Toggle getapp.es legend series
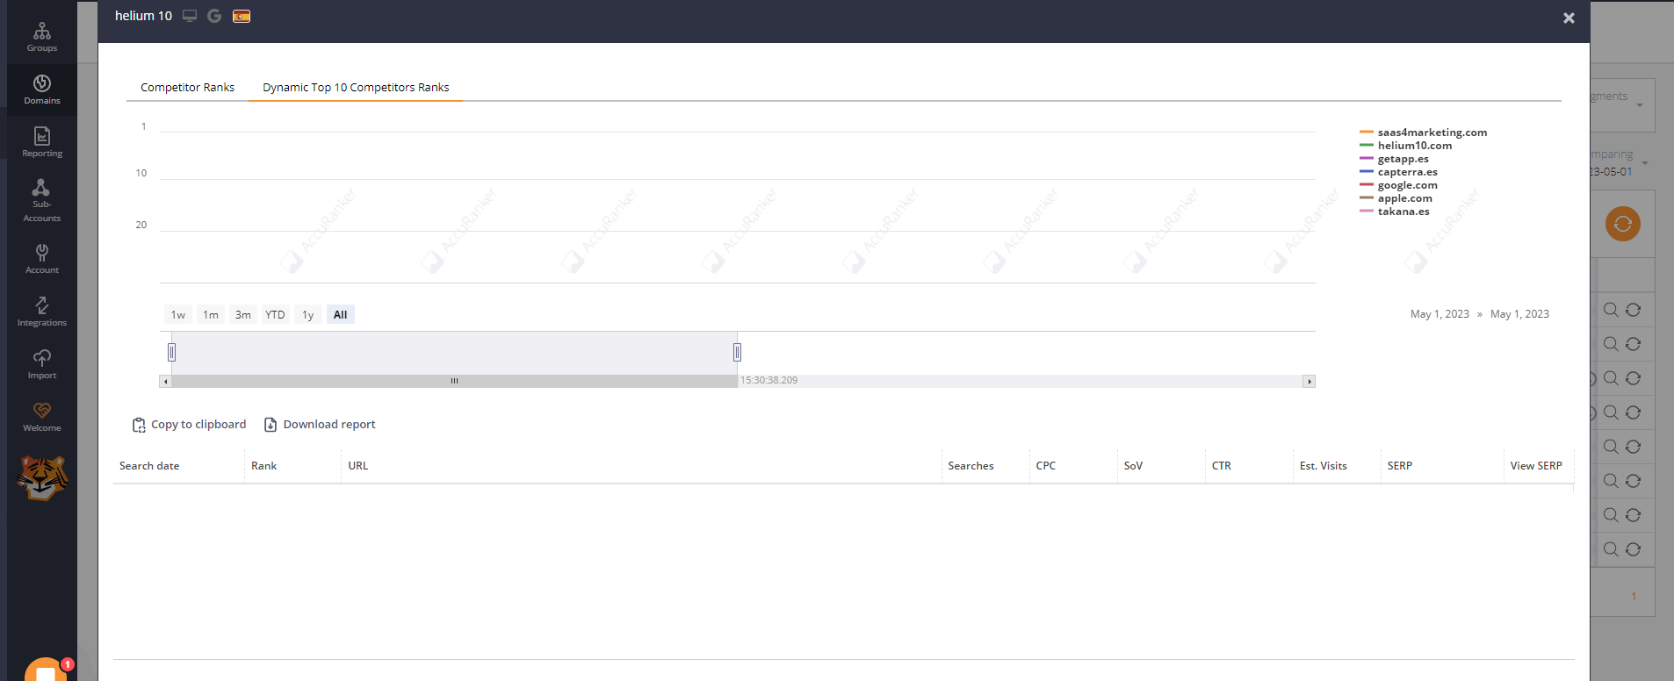Screen dimensions: 1674x681 1394,159
